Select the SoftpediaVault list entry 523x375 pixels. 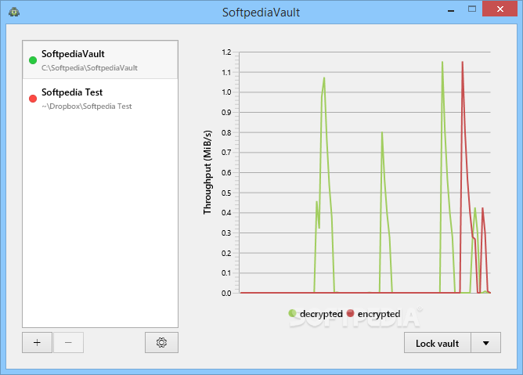tap(100, 59)
